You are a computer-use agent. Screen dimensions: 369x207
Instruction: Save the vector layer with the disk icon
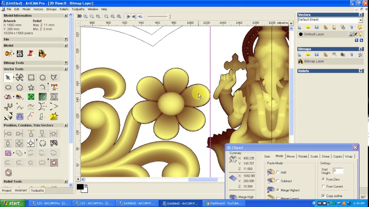pos(317,27)
